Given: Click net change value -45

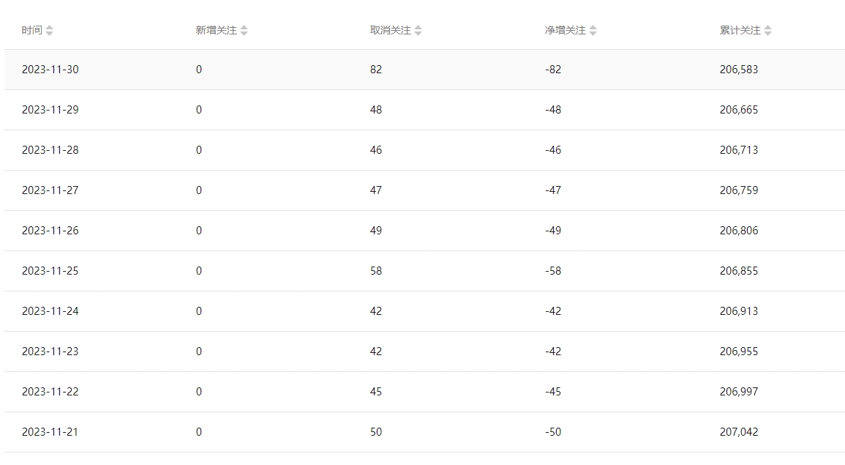Looking at the screenshot, I should [553, 392].
